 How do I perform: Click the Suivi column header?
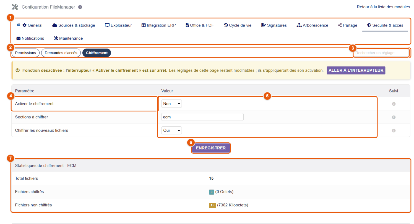(394, 91)
